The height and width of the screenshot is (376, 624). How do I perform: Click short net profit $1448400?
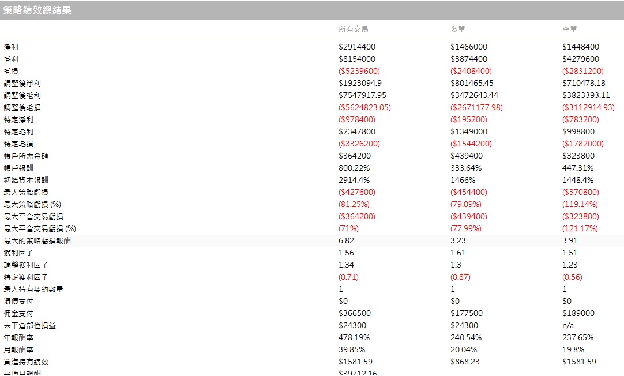[581, 47]
